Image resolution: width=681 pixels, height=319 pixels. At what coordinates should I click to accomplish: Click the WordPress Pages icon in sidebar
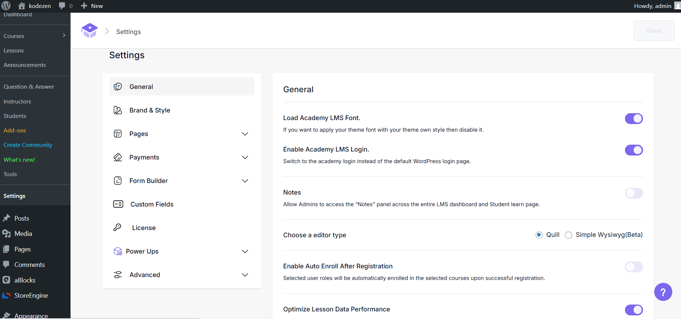(x=7, y=249)
